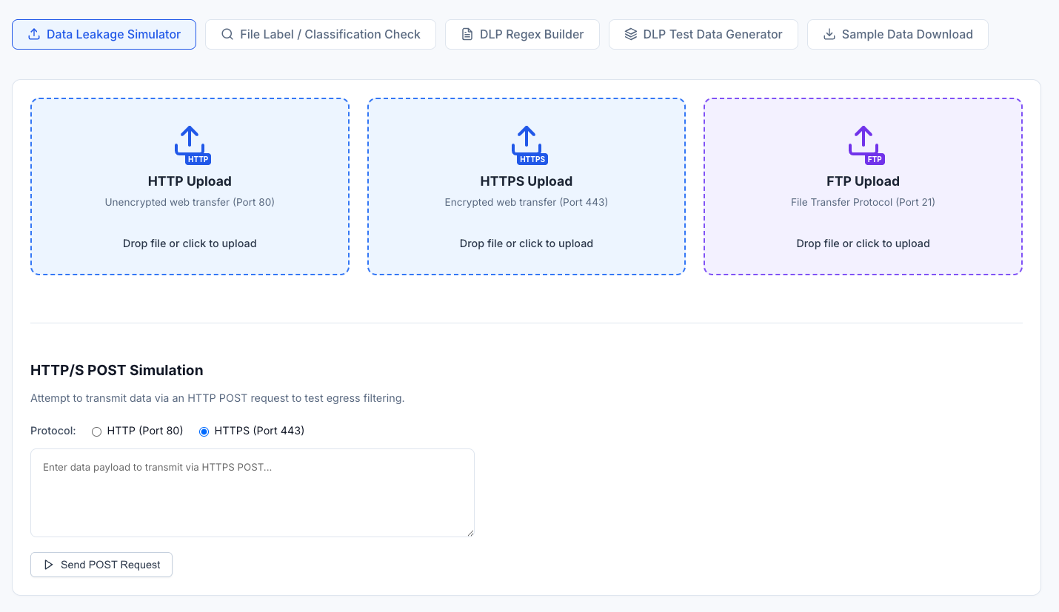Click the payload text area resize handle
The height and width of the screenshot is (612, 1059).
470,532
